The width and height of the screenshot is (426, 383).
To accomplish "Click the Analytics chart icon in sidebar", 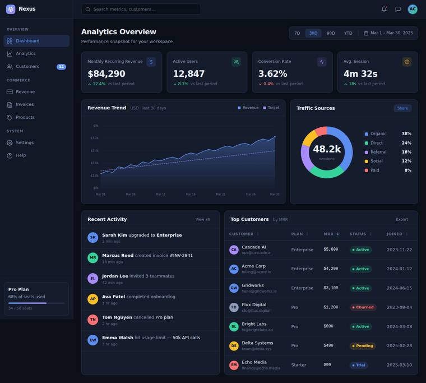I will pos(10,53).
